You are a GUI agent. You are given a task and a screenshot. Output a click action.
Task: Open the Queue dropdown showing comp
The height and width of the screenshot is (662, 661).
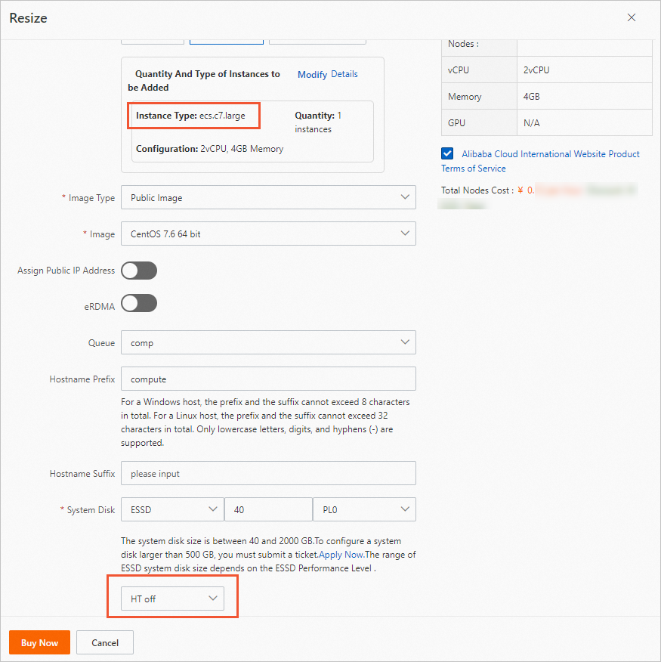click(268, 342)
